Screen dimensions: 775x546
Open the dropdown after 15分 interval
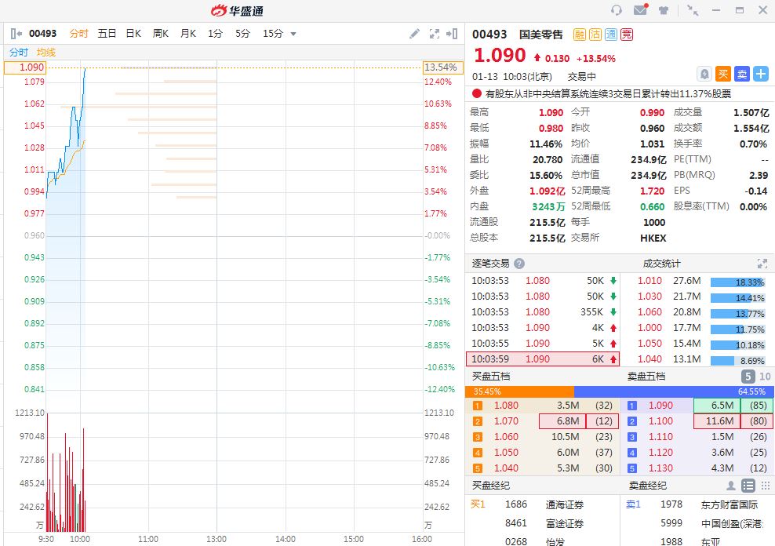tap(293, 34)
